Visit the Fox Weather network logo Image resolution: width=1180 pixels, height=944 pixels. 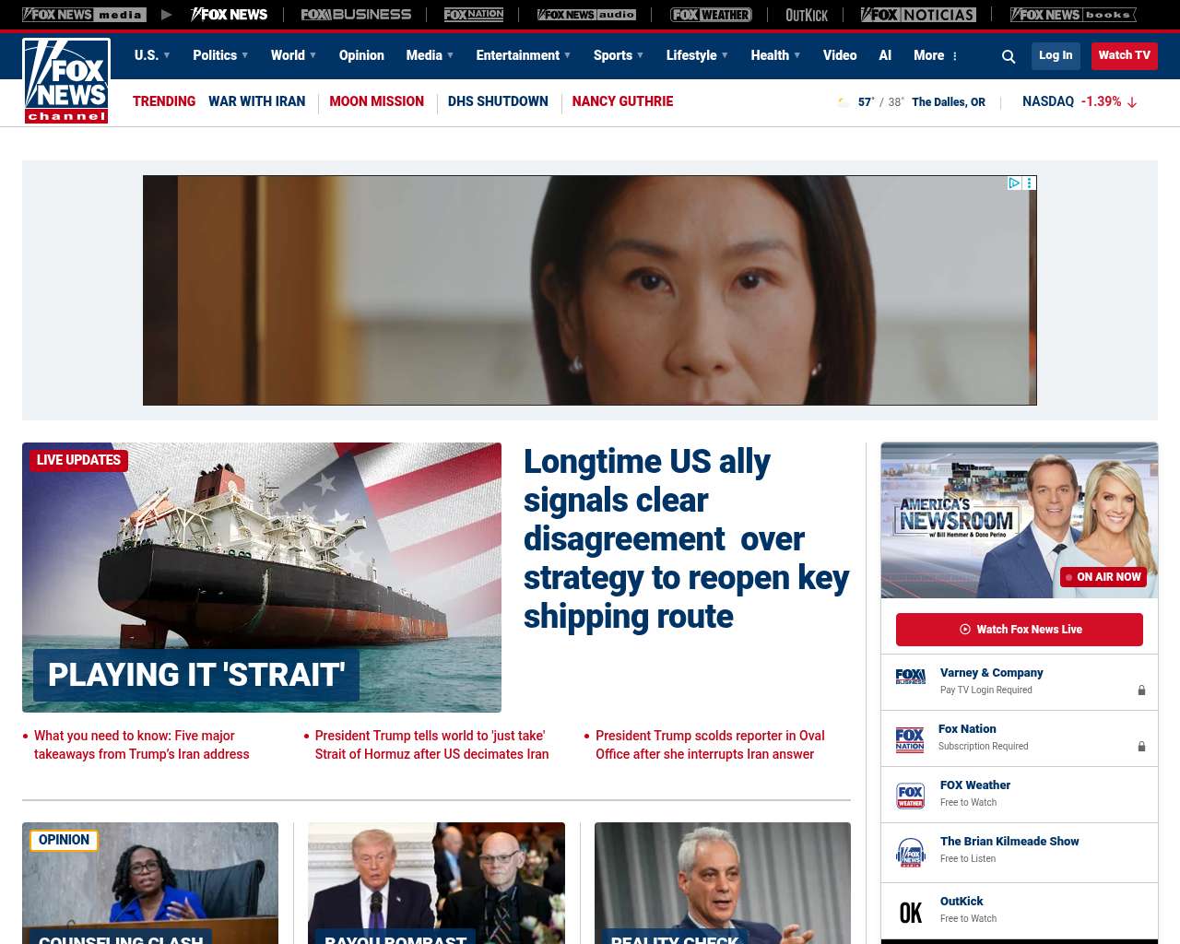pyautogui.click(x=711, y=15)
